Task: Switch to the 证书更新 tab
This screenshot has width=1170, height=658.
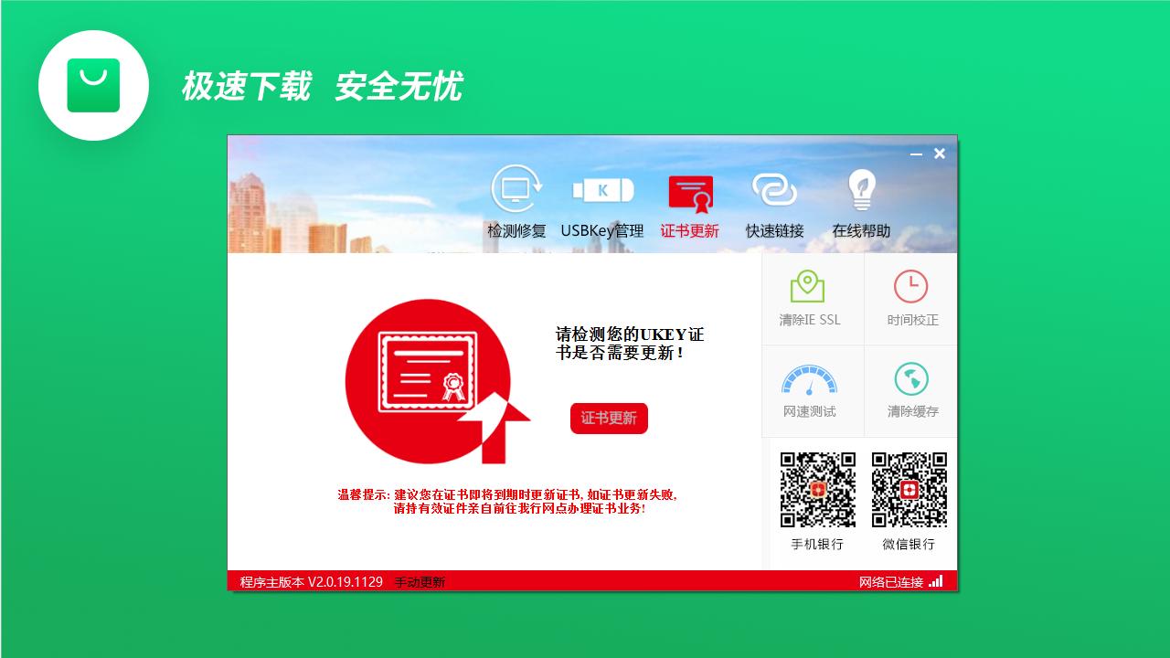Action: click(690, 229)
